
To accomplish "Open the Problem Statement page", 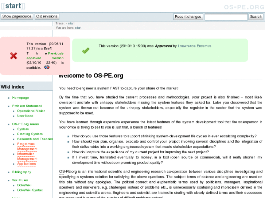I will click(27, 106).
